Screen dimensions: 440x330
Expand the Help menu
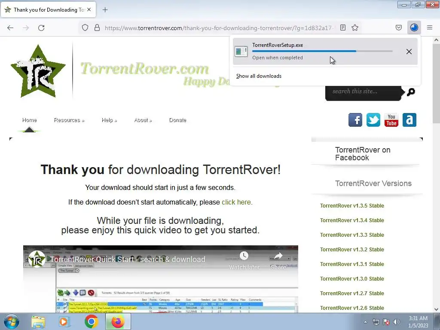[109, 120]
